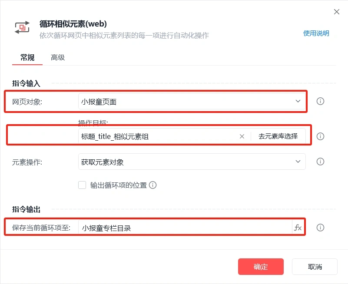This screenshot has width=348, height=284.
Task: Click the info icon beside 保存当前循环项至
Action: [x=320, y=228]
